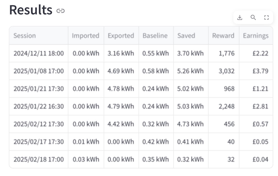Viewport: 278px width, 176px height.
Task: Click the £0.04 earnings cell
Action: 256,159
